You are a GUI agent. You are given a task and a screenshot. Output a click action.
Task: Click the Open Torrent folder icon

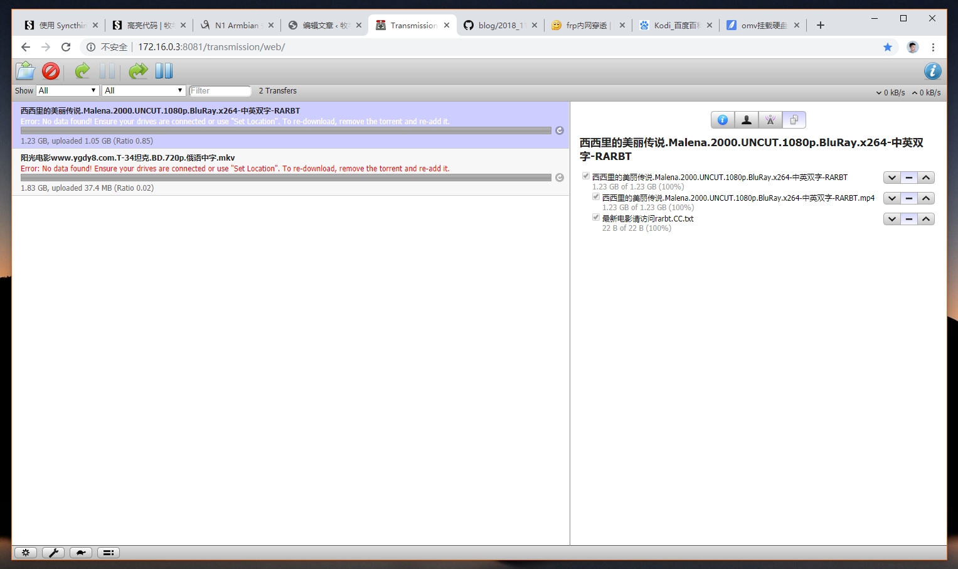click(26, 71)
